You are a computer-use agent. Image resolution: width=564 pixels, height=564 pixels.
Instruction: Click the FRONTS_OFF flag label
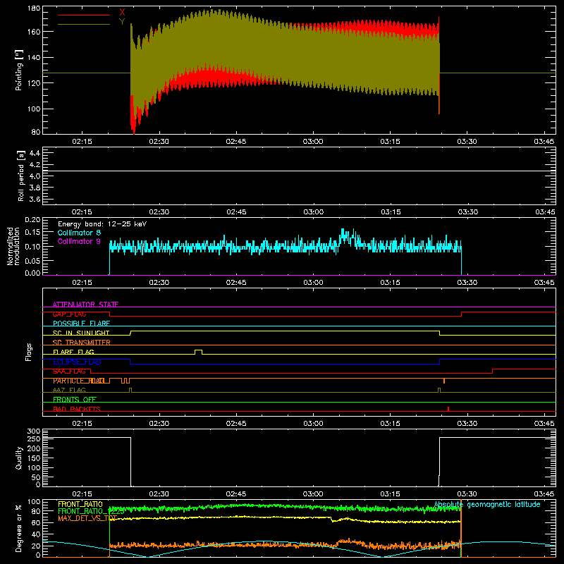[x=75, y=400]
